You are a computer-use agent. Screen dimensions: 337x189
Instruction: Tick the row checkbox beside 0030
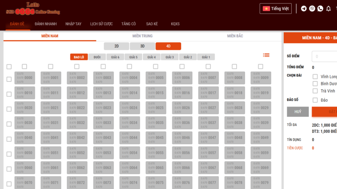pyautogui.click(x=9, y=124)
